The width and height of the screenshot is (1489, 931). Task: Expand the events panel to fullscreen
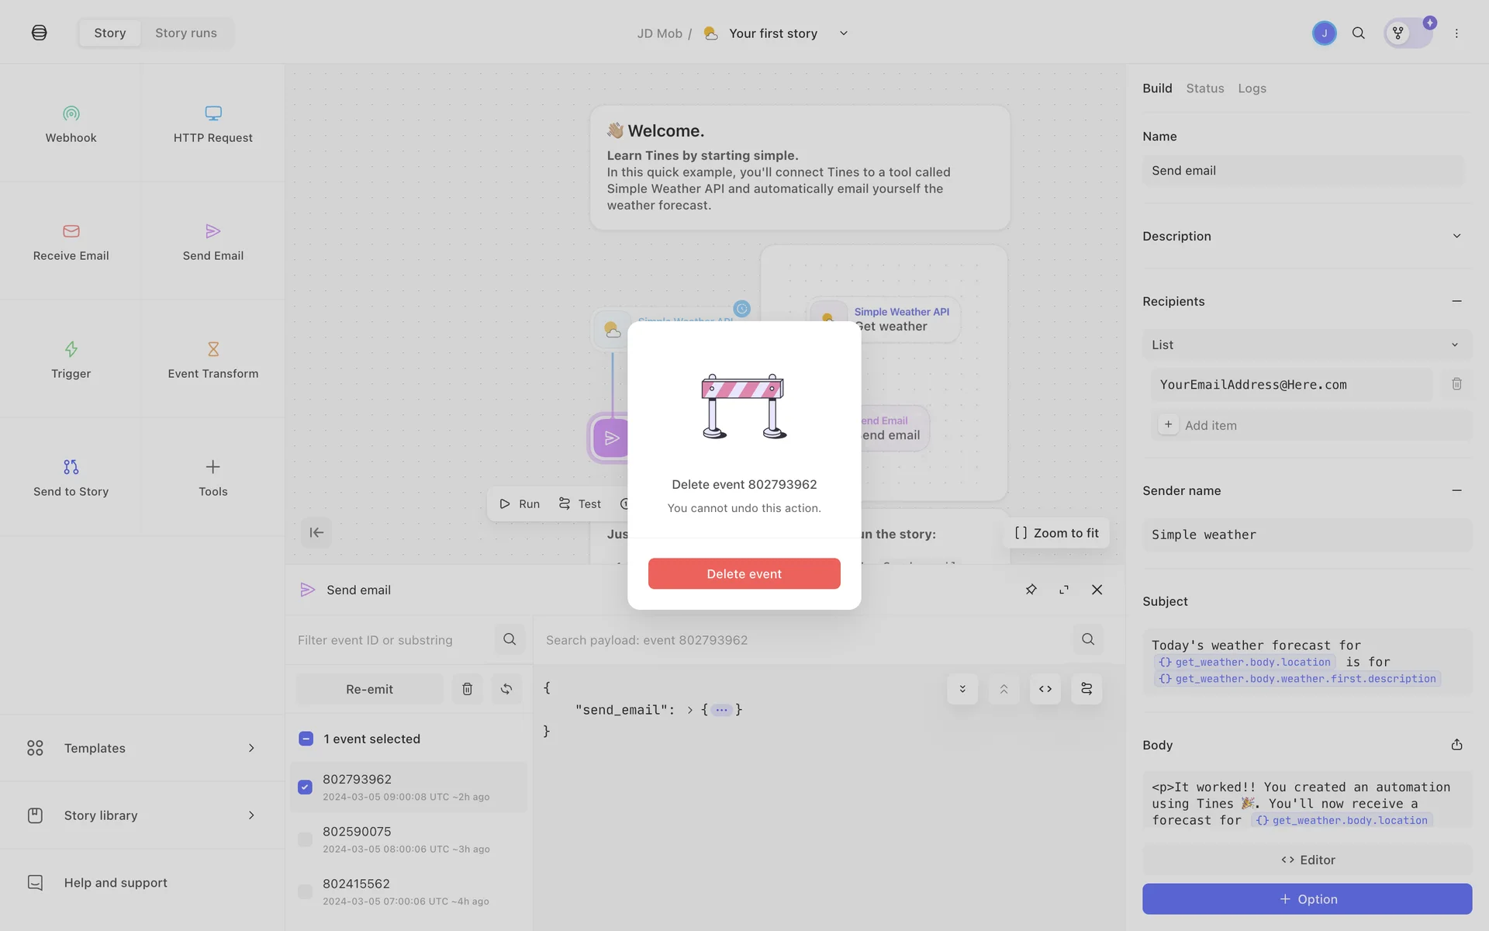[x=1064, y=590]
